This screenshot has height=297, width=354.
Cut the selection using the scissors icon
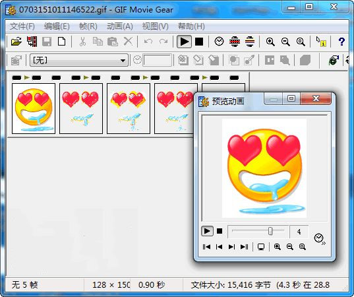click(82, 42)
